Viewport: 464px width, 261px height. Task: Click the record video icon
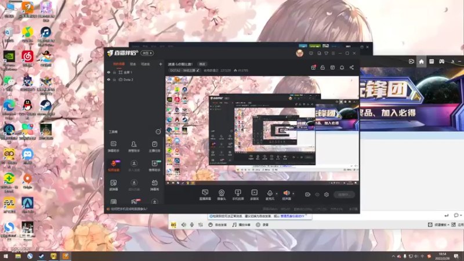point(308,194)
